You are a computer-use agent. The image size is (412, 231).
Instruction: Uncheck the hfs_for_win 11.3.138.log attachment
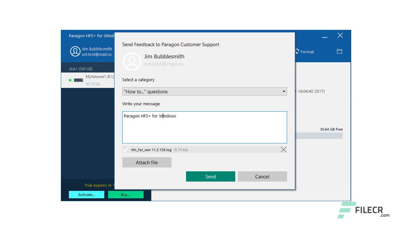tap(126, 149)
